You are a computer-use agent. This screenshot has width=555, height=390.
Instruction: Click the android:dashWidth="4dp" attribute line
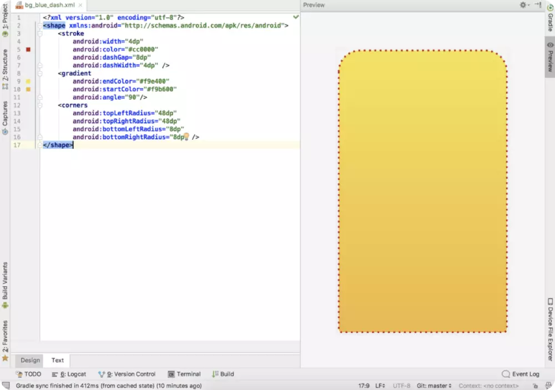[x=121, y=65]
